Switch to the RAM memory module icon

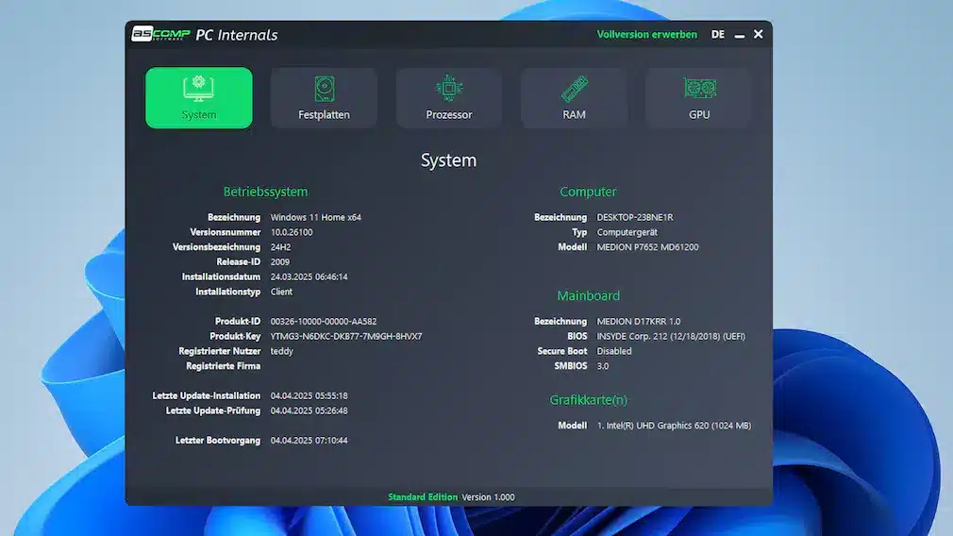tap(574, 97)
